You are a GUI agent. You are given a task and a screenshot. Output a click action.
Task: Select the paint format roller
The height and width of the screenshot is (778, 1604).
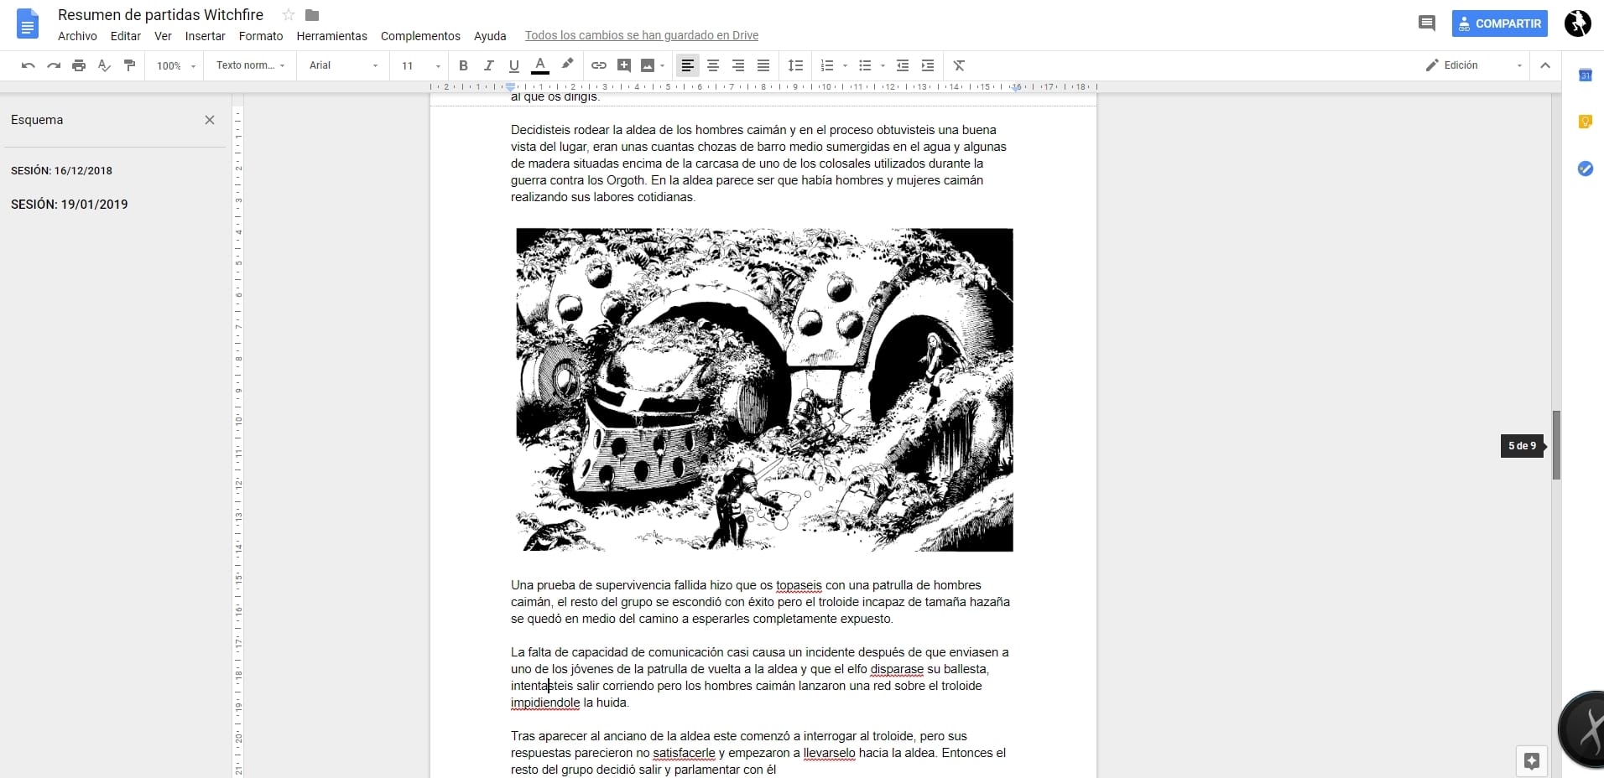pyautogui.click(x=129, y=65)
